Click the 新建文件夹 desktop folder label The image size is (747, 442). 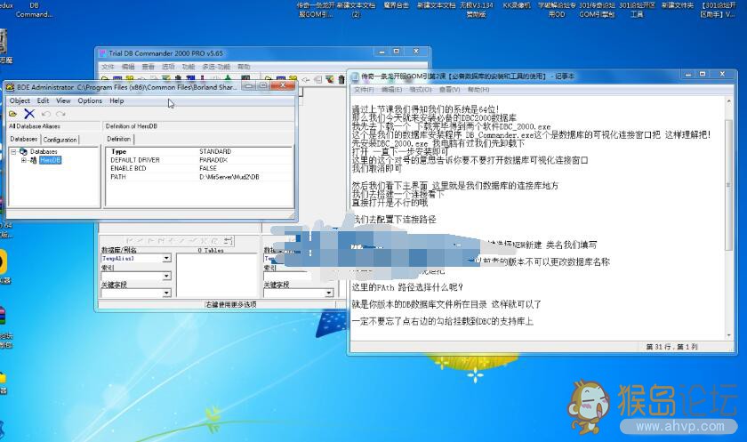(678, 5)
